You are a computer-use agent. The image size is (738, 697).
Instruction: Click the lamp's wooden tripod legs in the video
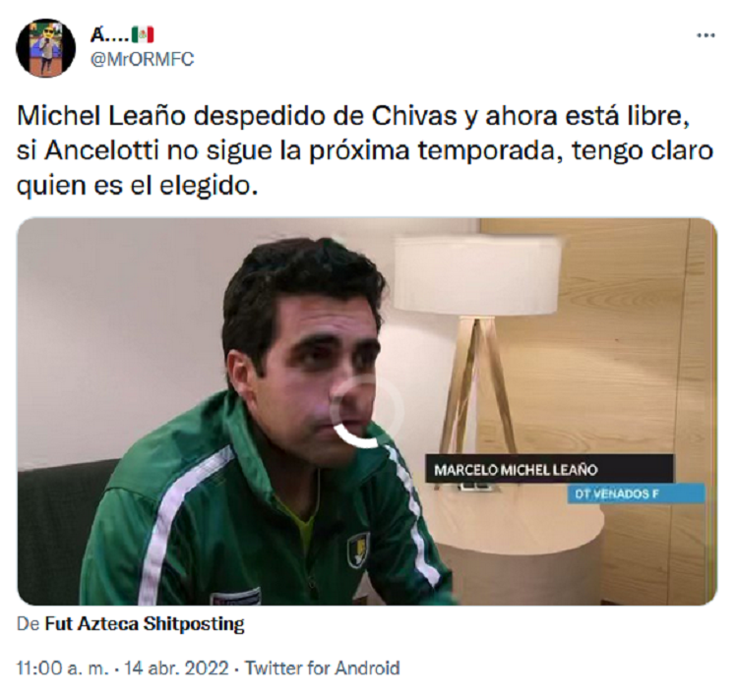tap(475, 385)
